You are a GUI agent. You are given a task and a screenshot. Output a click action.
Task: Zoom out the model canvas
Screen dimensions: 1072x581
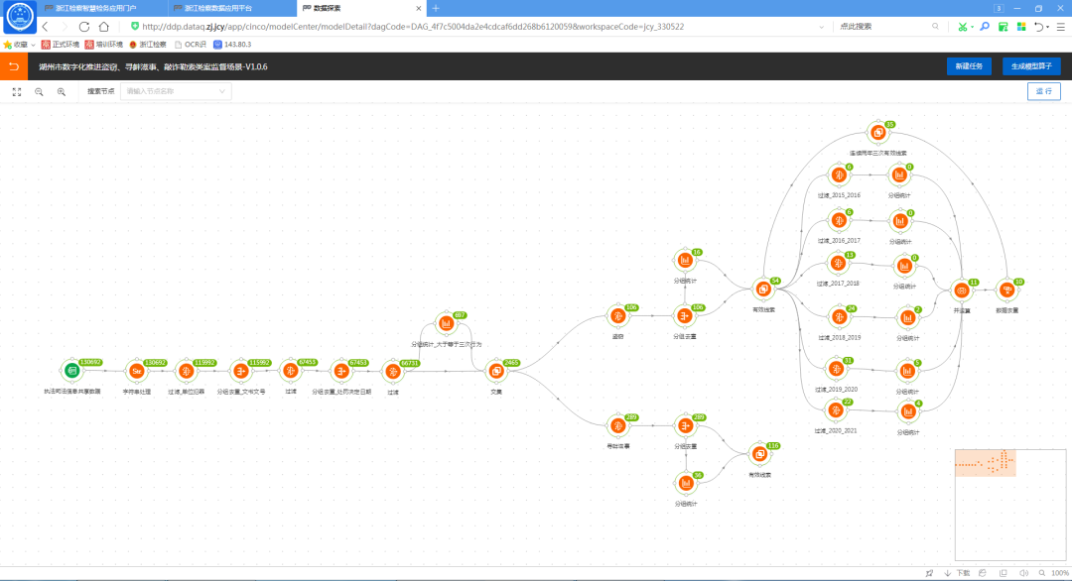coord(39,91)
